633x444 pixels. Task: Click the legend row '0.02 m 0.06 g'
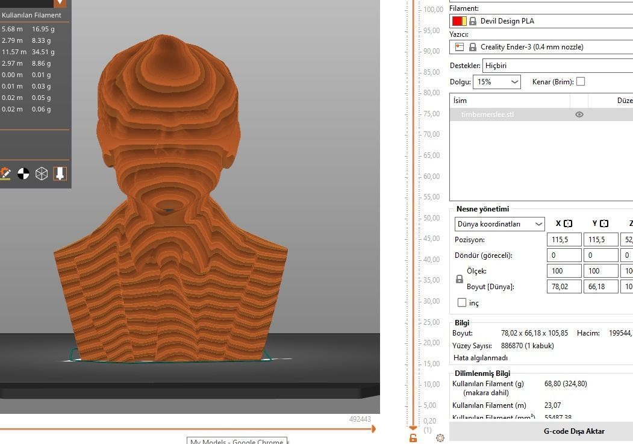(27, 109)
